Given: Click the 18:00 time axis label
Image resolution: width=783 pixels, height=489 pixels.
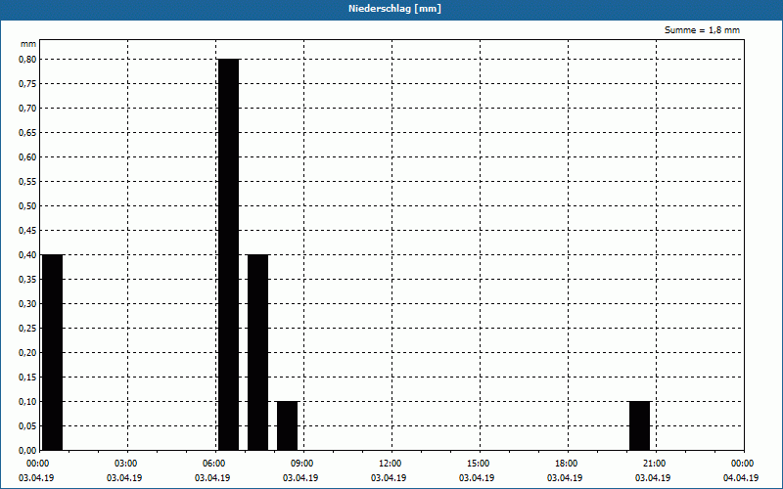Looking at the screenshot, I should click(567, 464).
